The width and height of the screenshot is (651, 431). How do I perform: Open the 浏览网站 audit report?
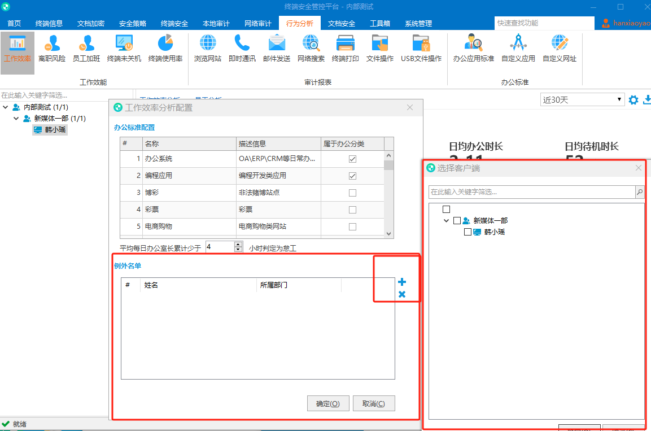point(208,49)
